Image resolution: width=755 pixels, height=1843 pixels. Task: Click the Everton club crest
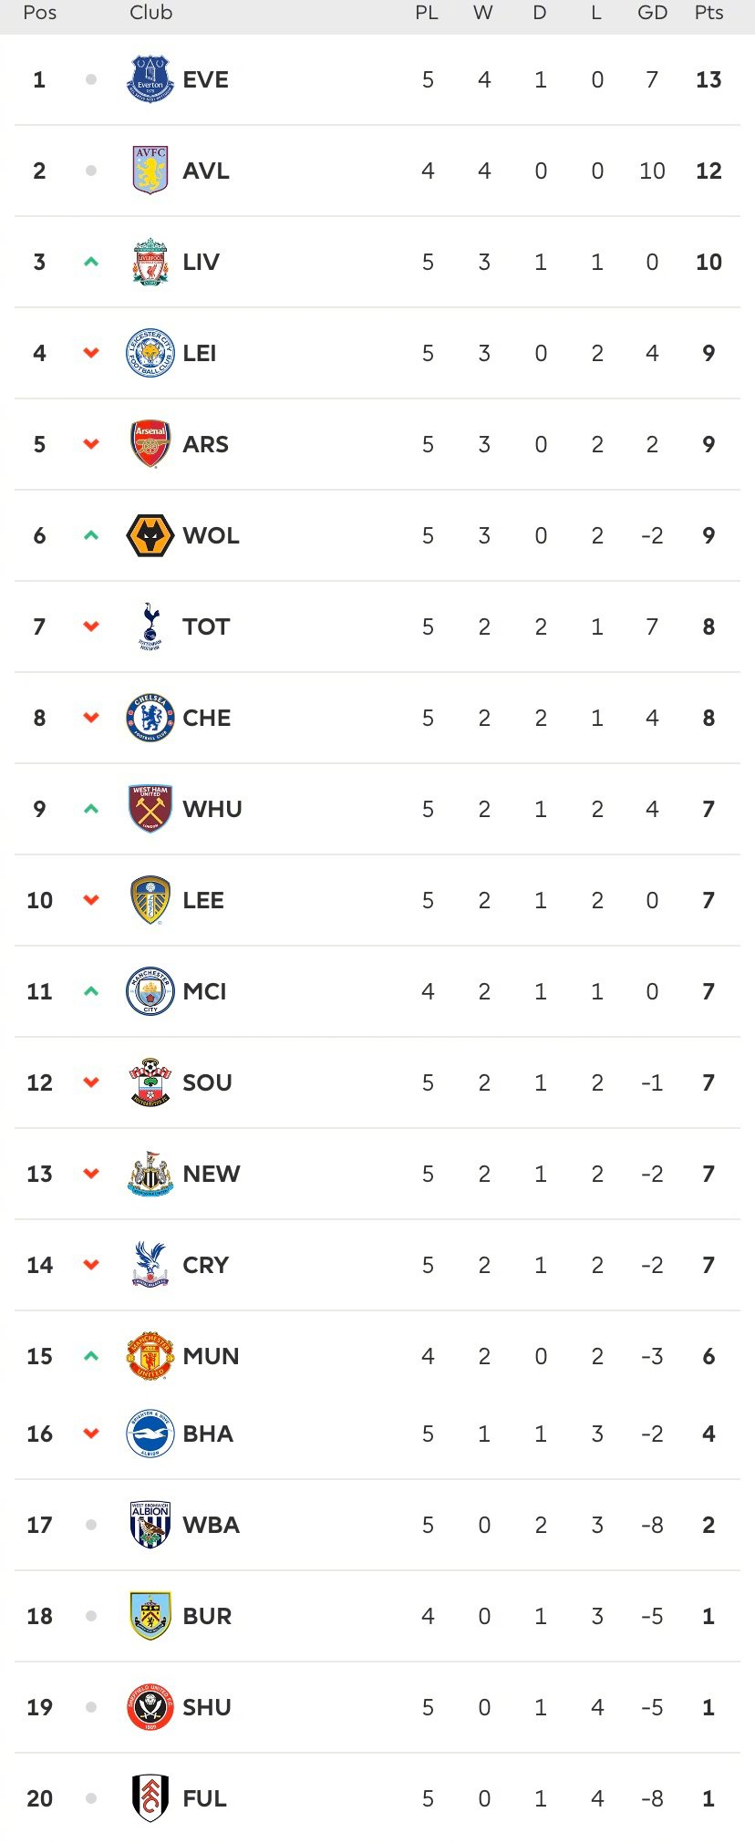150,79
